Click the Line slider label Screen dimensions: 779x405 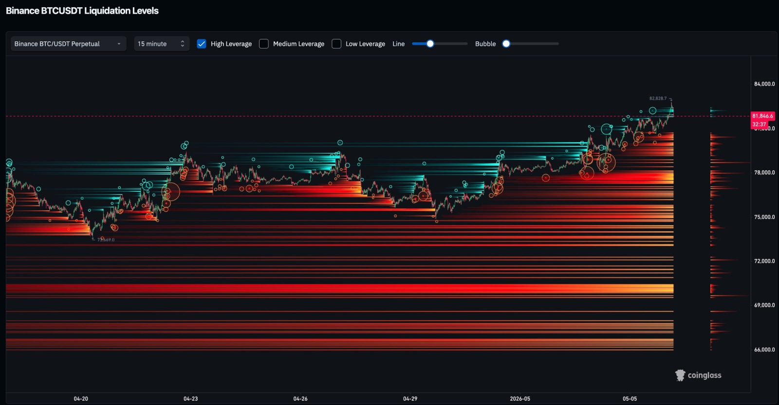point(399,44)
